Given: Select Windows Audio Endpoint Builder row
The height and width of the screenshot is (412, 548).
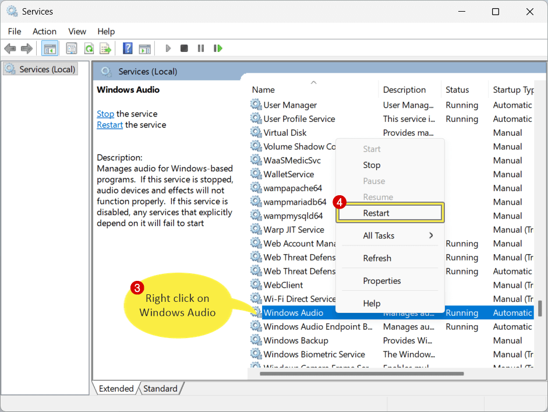Looking at the screenshot, I should 391,326.
